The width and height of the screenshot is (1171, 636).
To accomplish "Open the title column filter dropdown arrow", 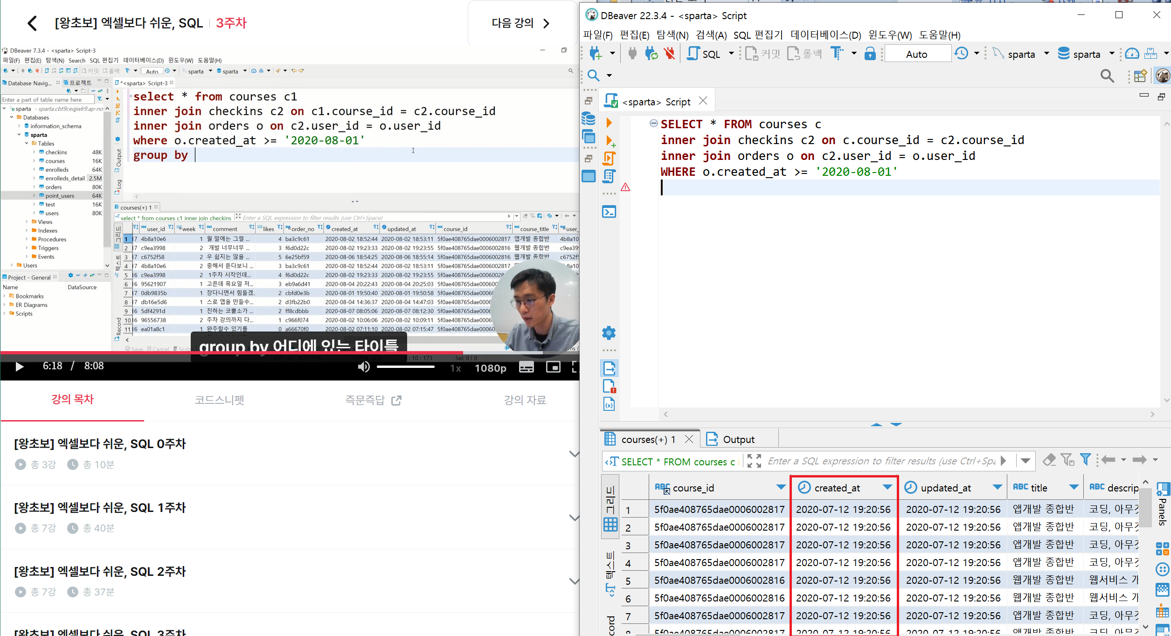I will pos(1074,487).
